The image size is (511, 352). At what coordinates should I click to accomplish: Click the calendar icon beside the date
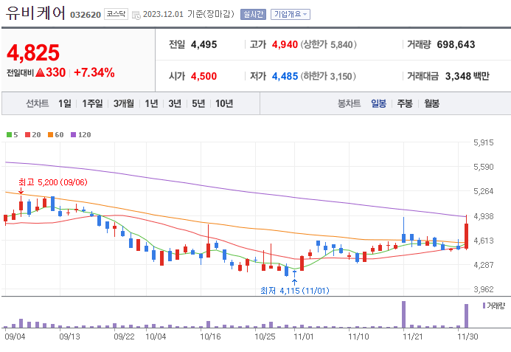click(x=136, y=15)
